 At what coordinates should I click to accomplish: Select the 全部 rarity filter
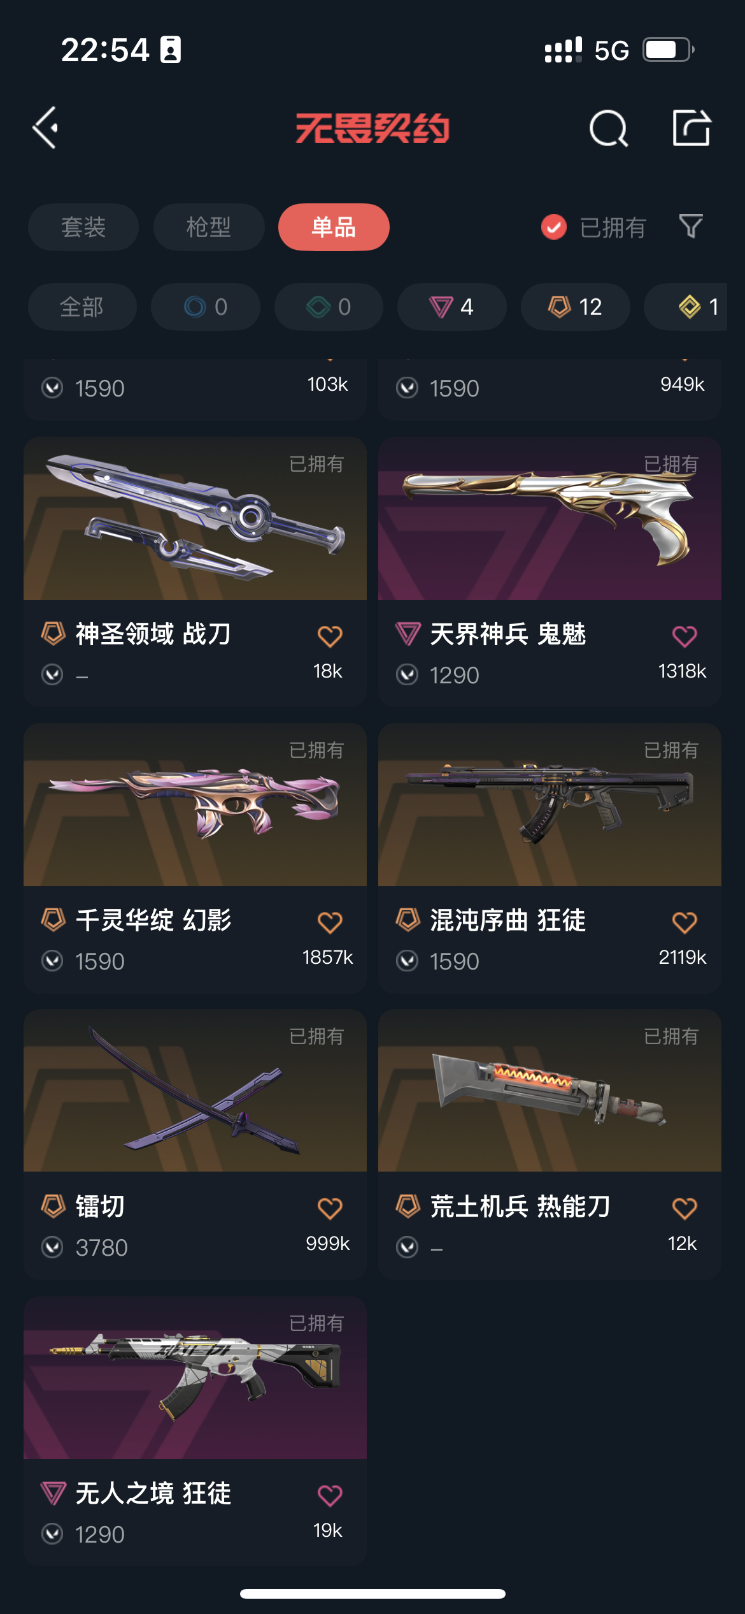82,307
